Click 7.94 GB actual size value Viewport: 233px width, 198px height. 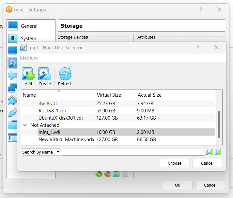coord(145,103)
